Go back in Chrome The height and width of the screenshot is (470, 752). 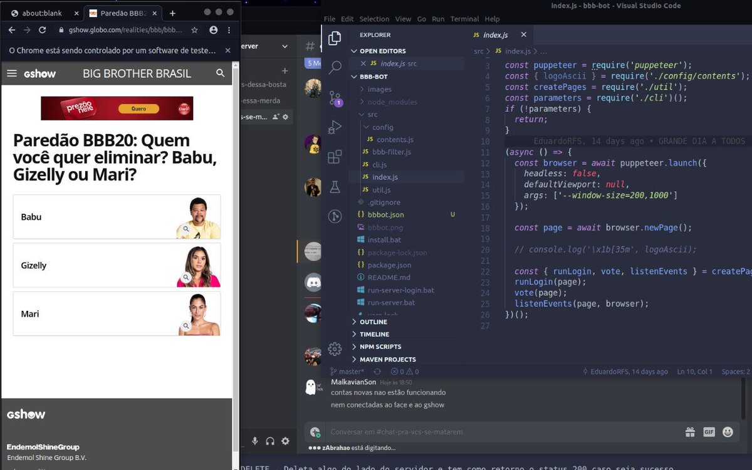pos(12,29)
